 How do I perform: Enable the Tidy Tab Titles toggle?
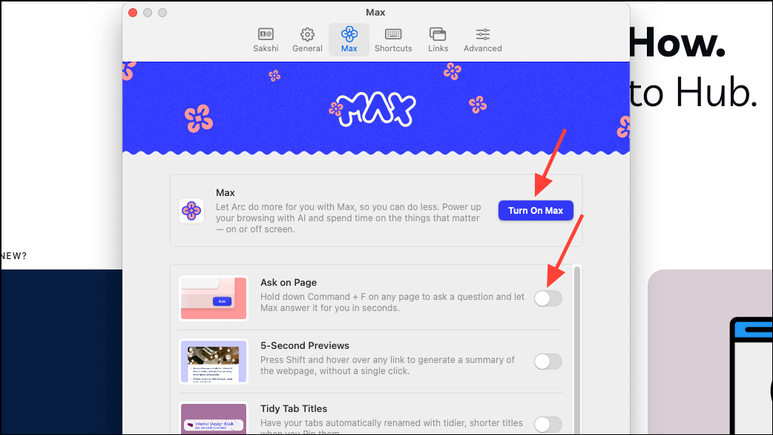(x=547, y=425)
